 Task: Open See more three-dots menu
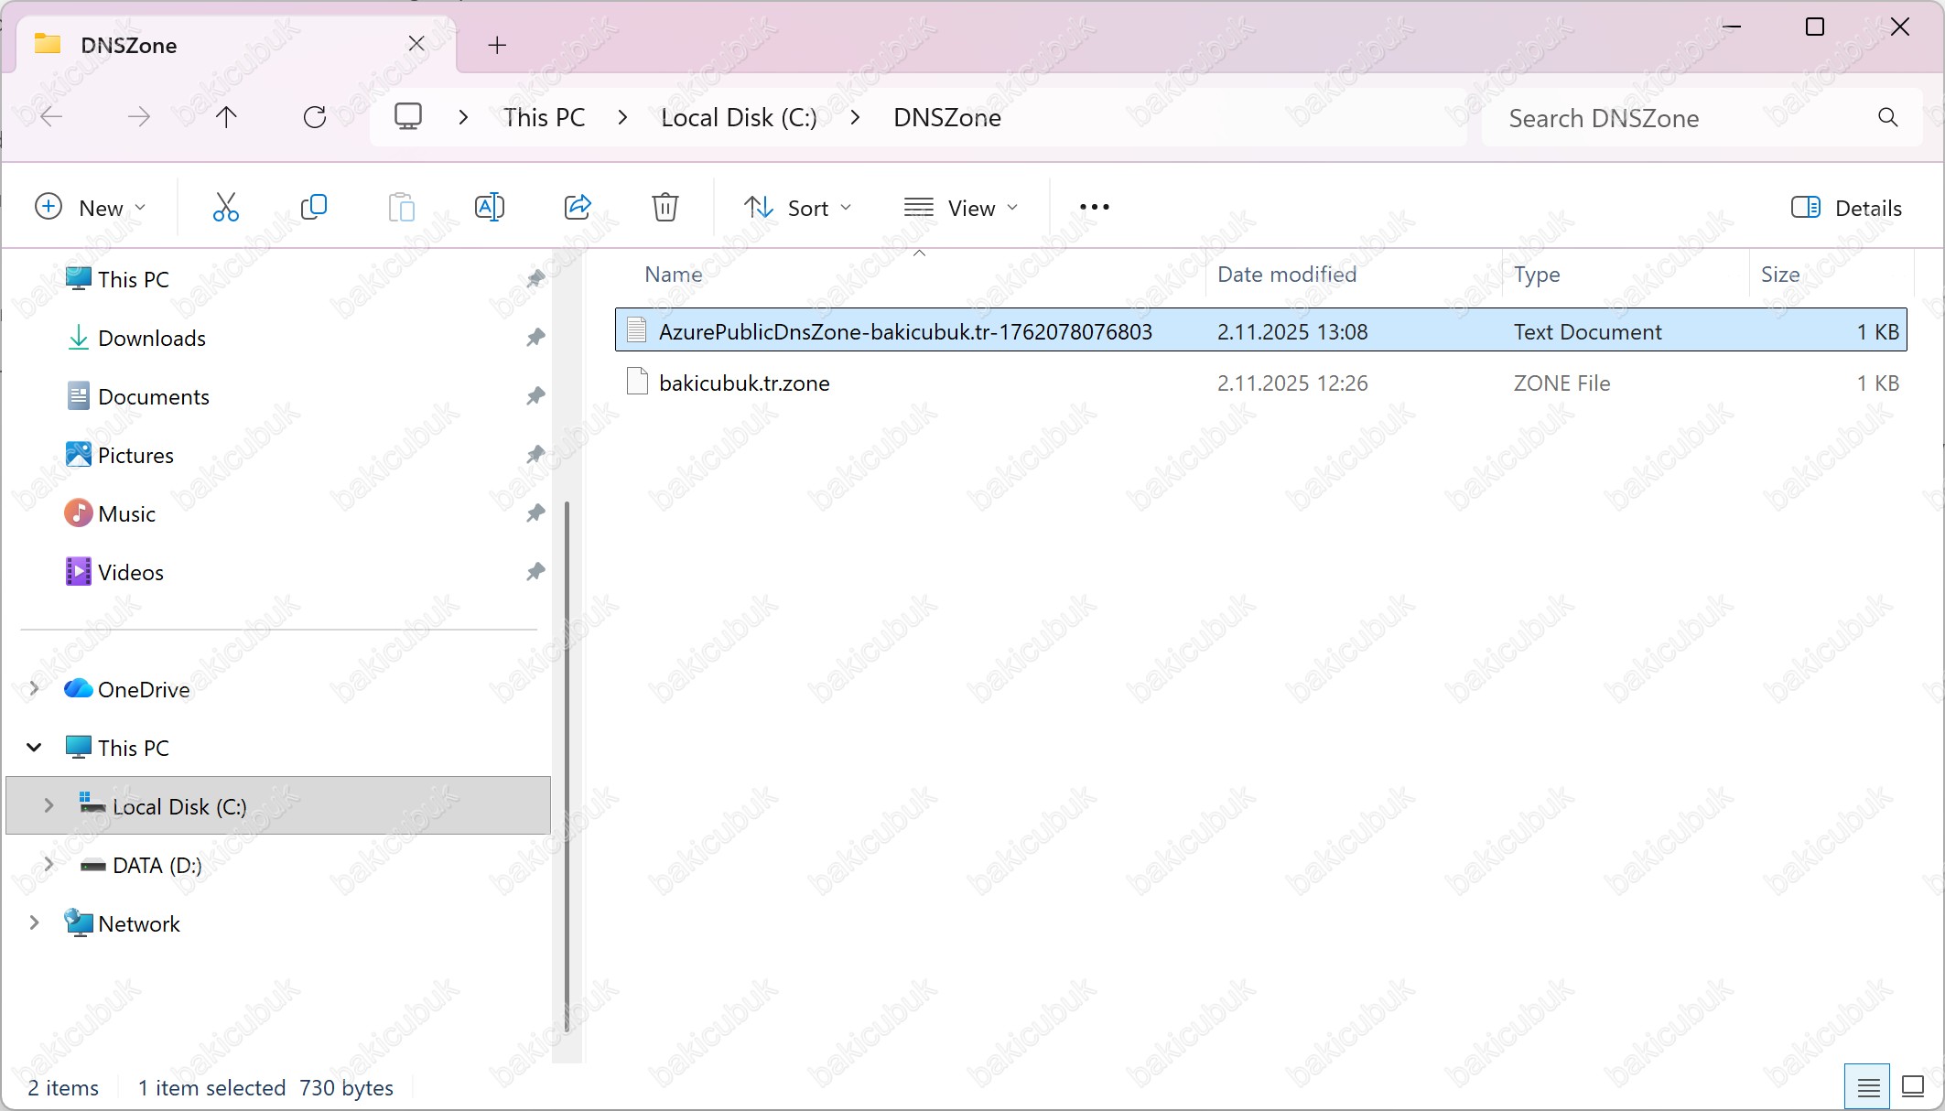tap(1094, 208)
